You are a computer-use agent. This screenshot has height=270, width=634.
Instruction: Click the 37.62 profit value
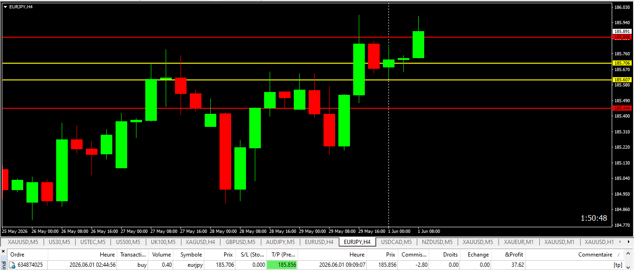coord(517,265)
